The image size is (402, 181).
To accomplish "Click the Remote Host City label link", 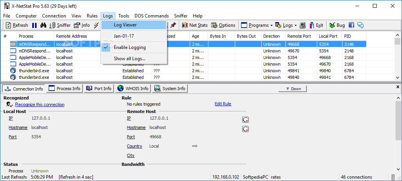I will 131,155.
